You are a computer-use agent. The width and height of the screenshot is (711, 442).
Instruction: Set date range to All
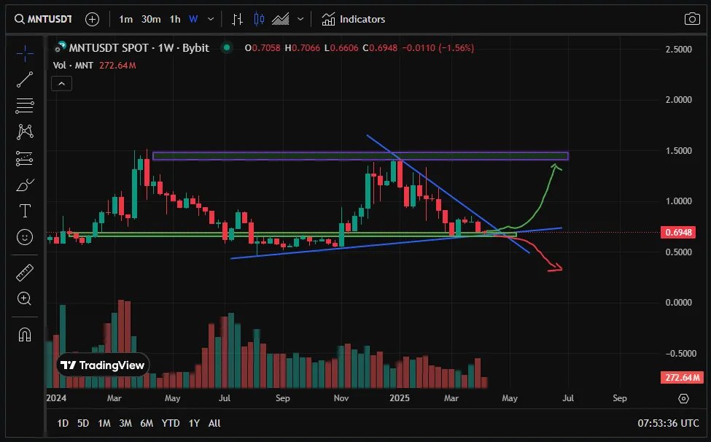click(214, 423)
